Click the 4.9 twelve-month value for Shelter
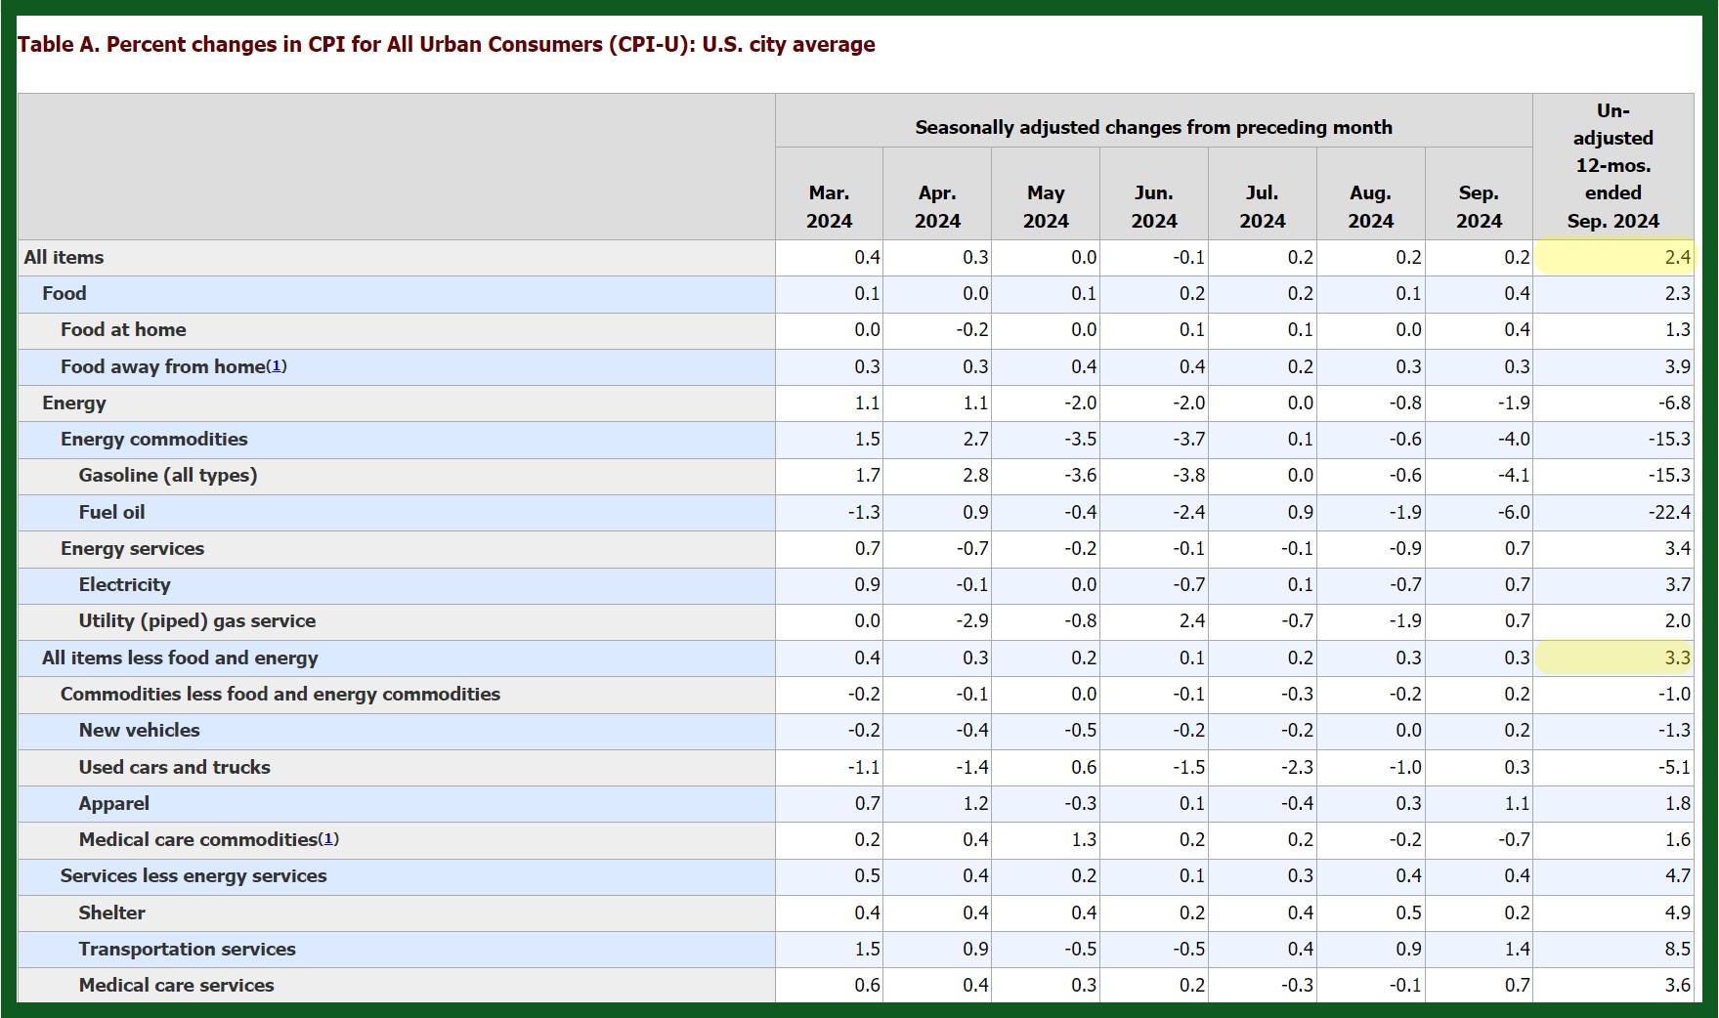The image size is (1719, 1018). [1677, 912]
